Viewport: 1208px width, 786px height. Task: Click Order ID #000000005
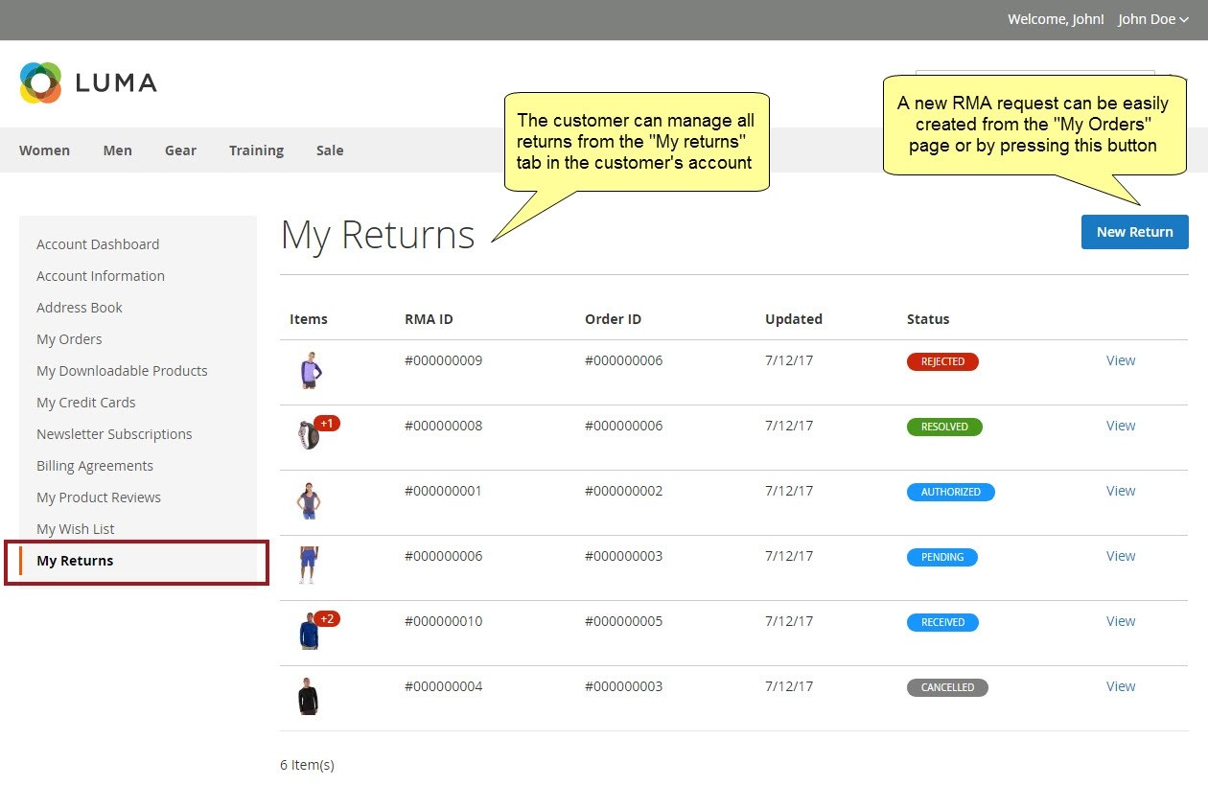(x=623, y=621)
